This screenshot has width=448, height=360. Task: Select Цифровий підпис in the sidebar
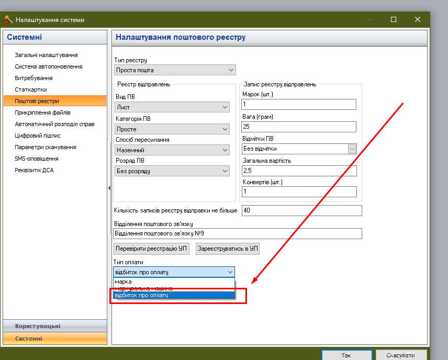(x=38, y=136)
